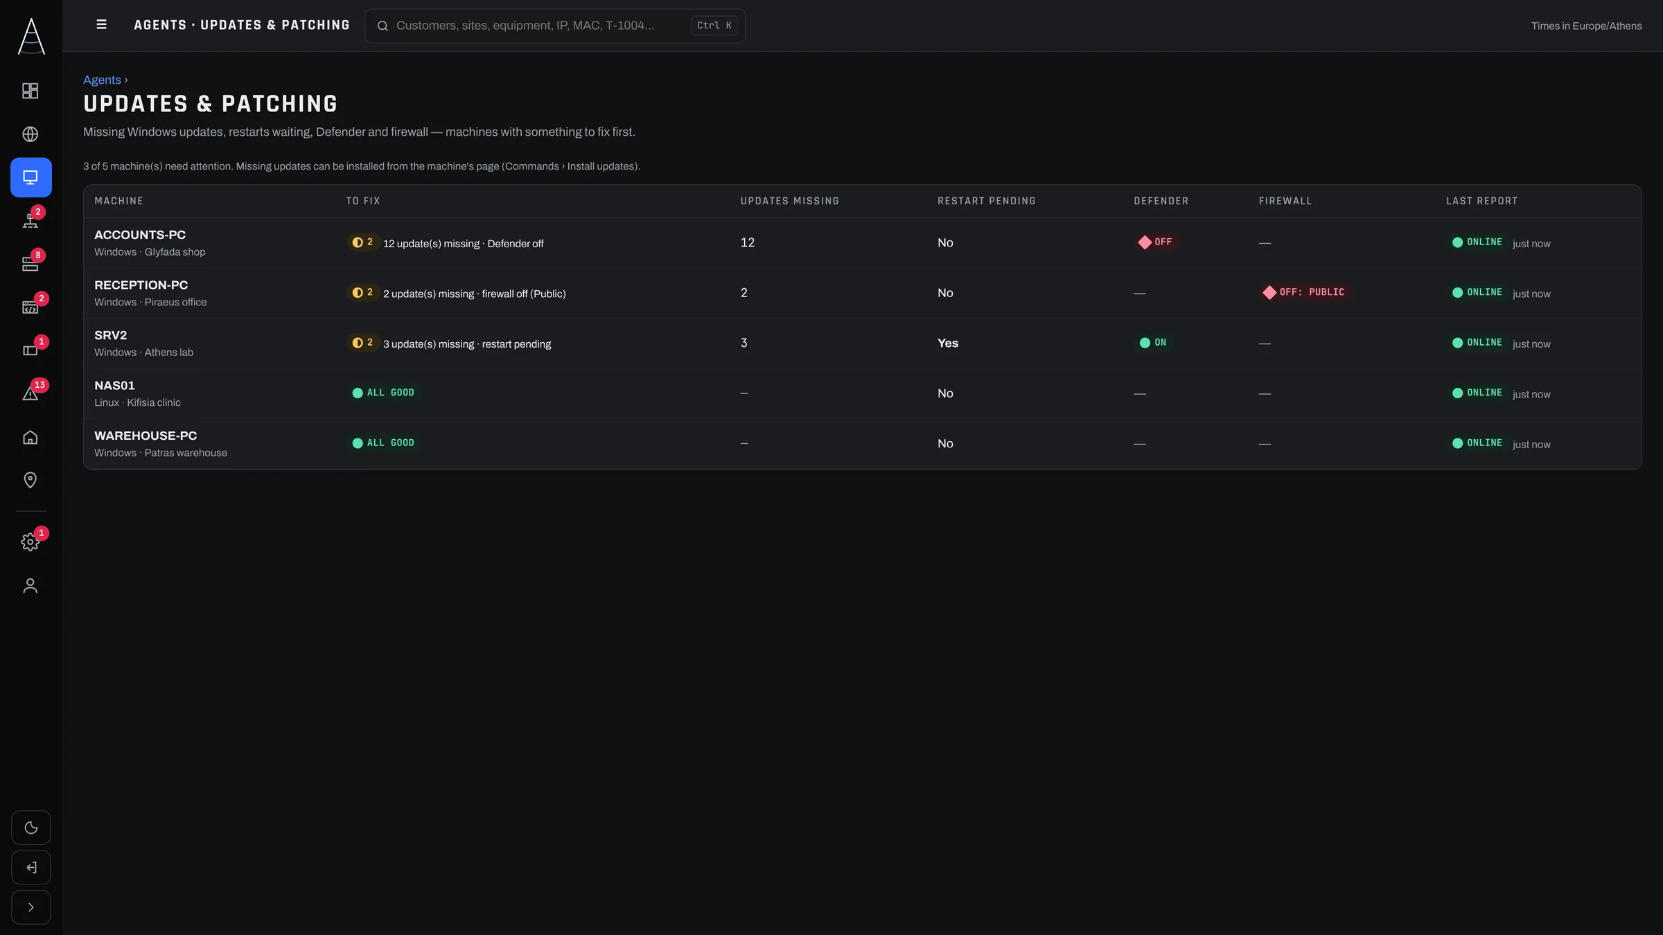This screenshot has width=1663, height=935.
Task: Click the Agents breadcrumb link
Action: pos(102,80)
